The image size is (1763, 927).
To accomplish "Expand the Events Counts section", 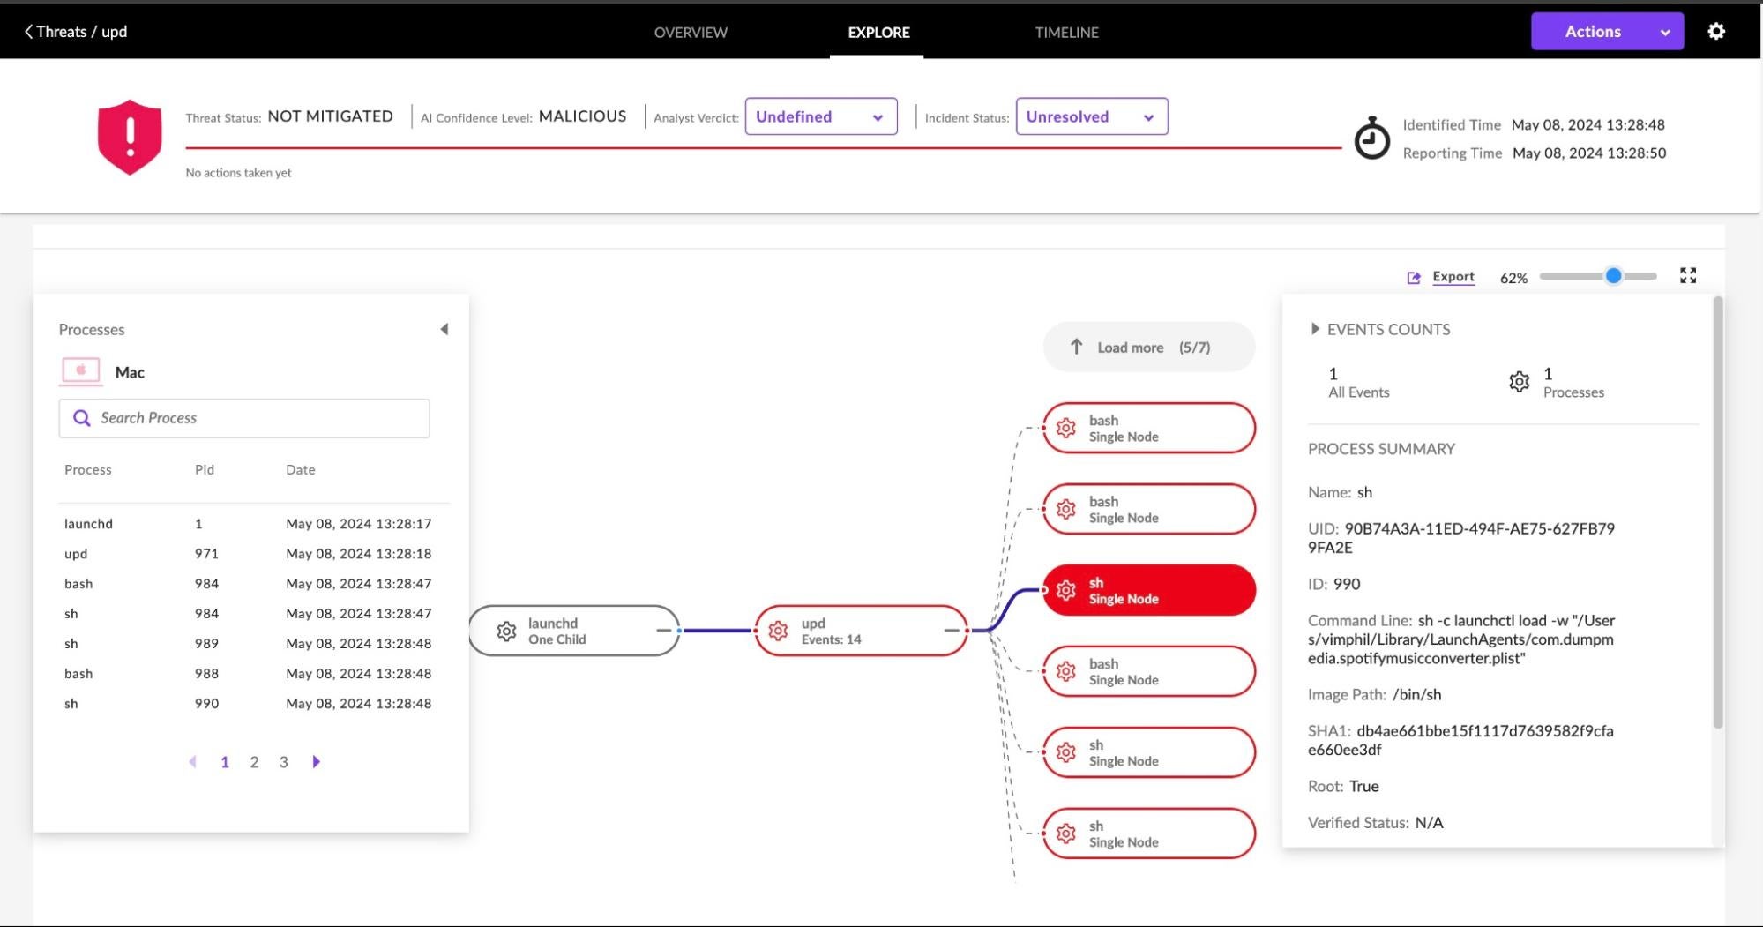I will click(1315, 329).
